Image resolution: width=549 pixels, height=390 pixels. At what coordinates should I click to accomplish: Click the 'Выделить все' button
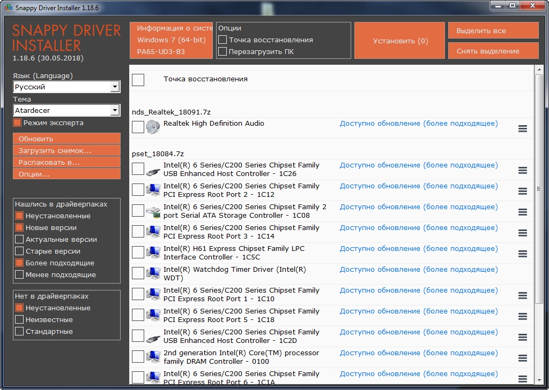tap(493, 31)
